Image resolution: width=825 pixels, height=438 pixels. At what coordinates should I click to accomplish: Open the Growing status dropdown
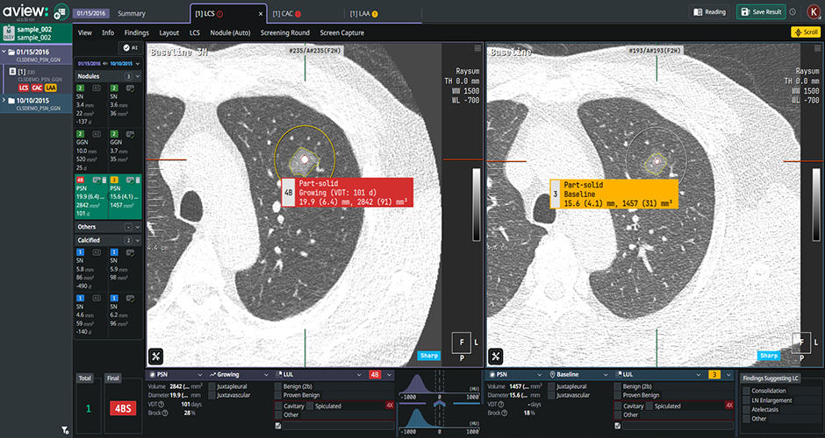(237, 374)
